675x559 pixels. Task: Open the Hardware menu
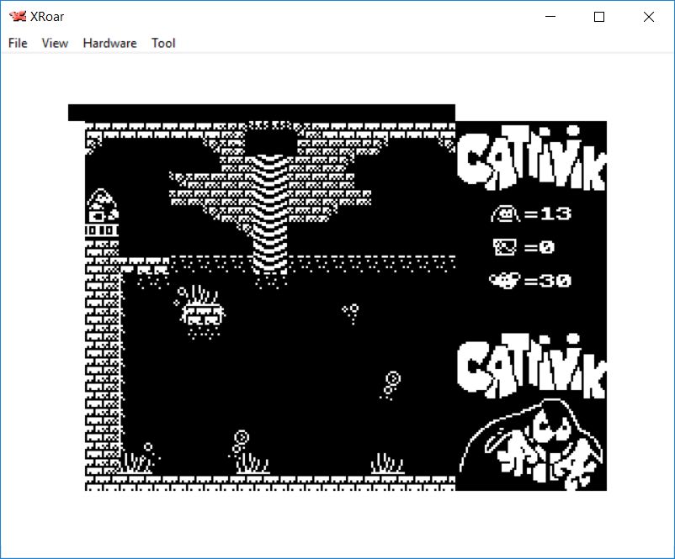109,43
